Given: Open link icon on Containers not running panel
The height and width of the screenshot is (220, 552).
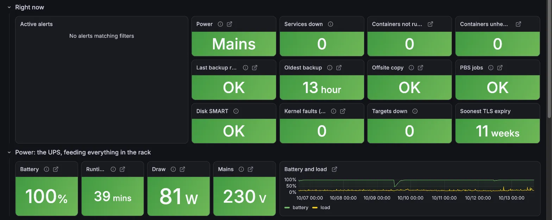Looking at the screenshot, I should coord(430,24).
